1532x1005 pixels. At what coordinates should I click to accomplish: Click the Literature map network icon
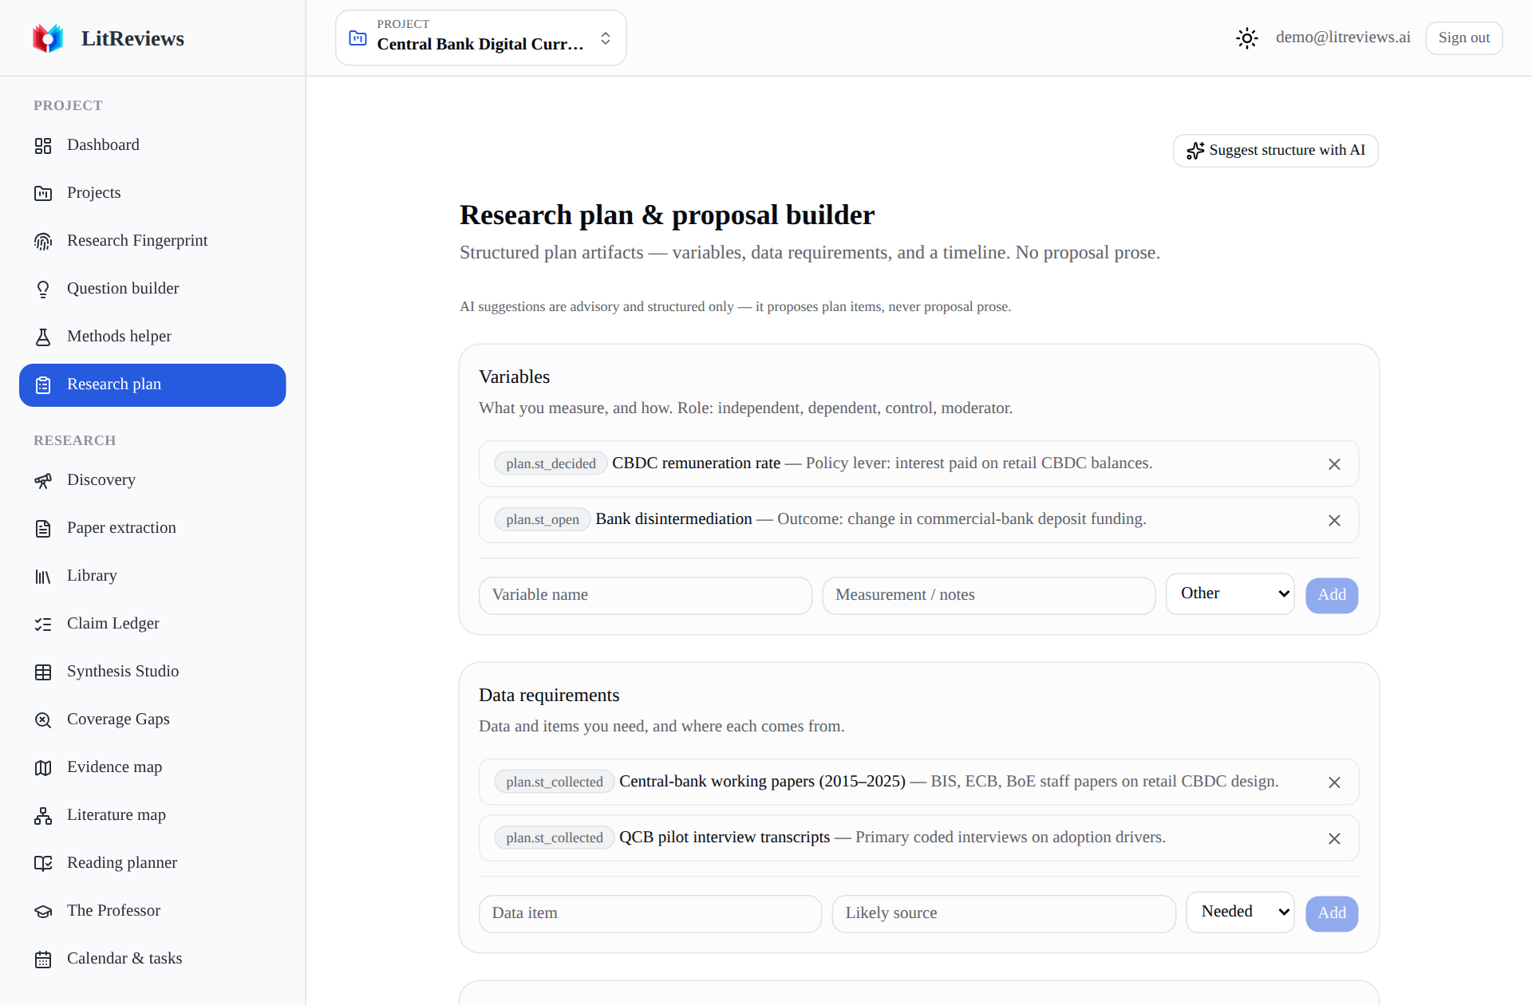pyautogui.click(x=43, y=815)
